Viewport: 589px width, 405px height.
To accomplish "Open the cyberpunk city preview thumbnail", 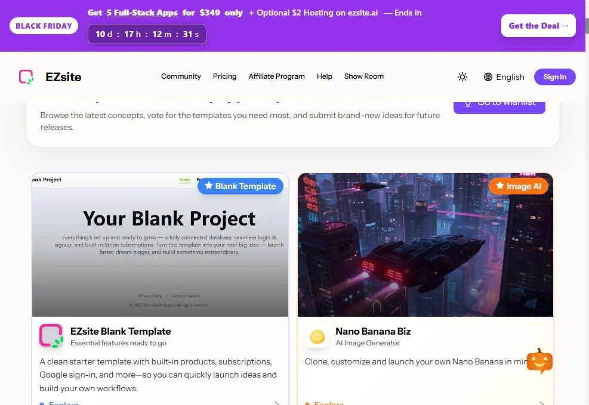I will coord(425,245).
